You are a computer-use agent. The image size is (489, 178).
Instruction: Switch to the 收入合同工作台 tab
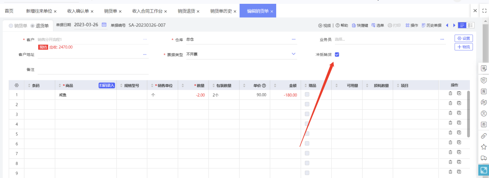click(147, 11)
